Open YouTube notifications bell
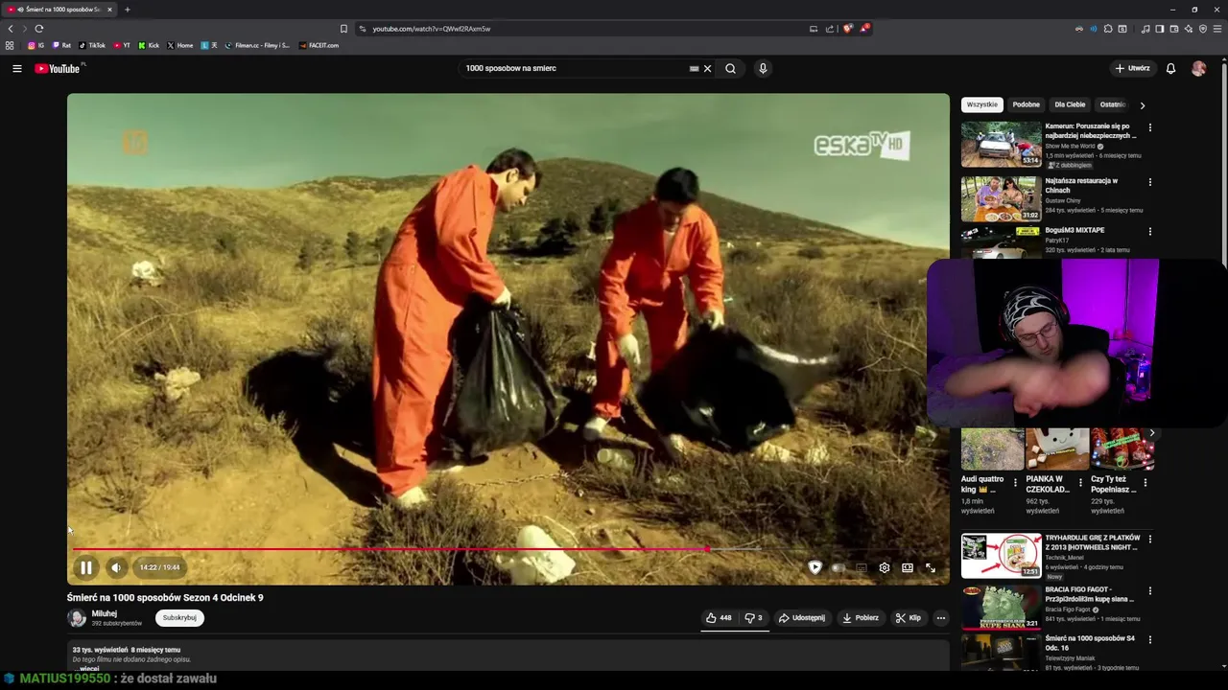Viewport: 1228px width, 690px height. click(x=1170, y=68)
